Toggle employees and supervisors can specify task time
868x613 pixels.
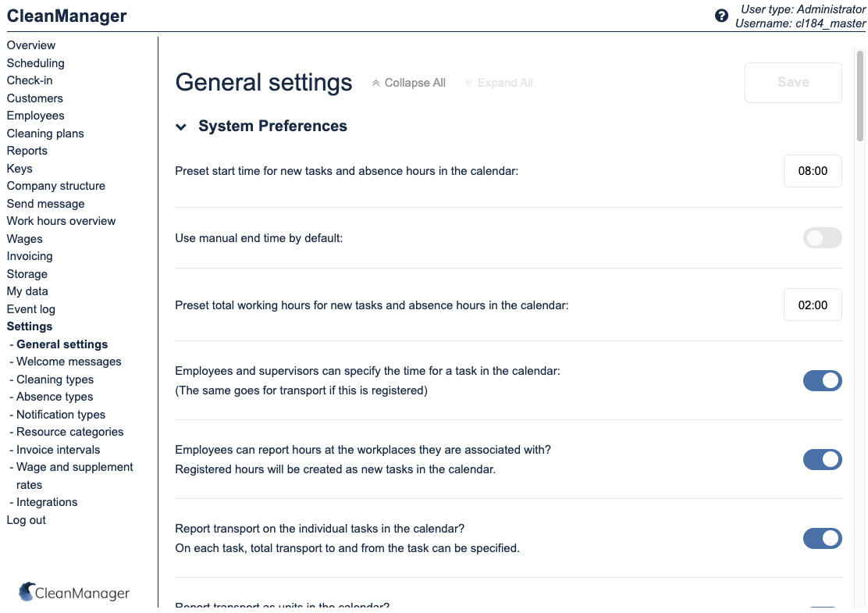pos(822,380)
